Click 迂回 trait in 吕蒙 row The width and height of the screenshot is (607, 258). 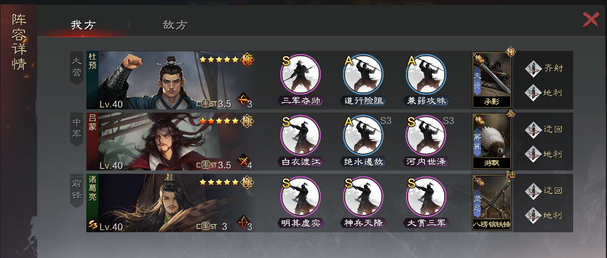(544, 130)
